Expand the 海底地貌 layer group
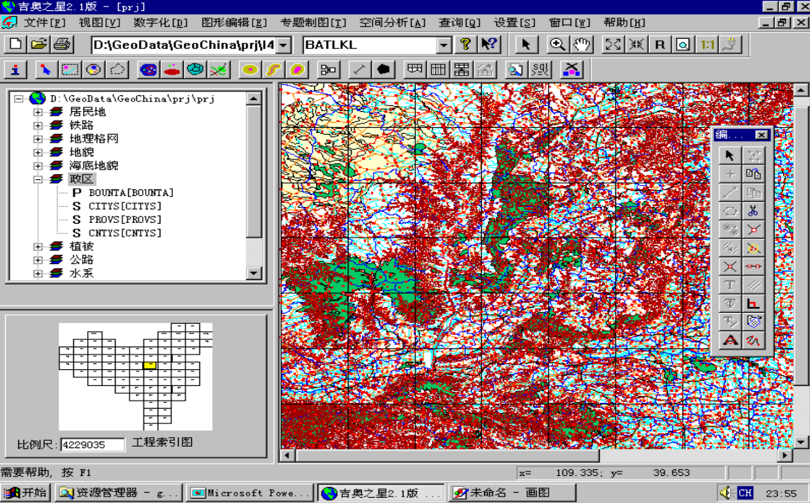The width and height of the screenshot is (810, 503). [x=37, y=166]
